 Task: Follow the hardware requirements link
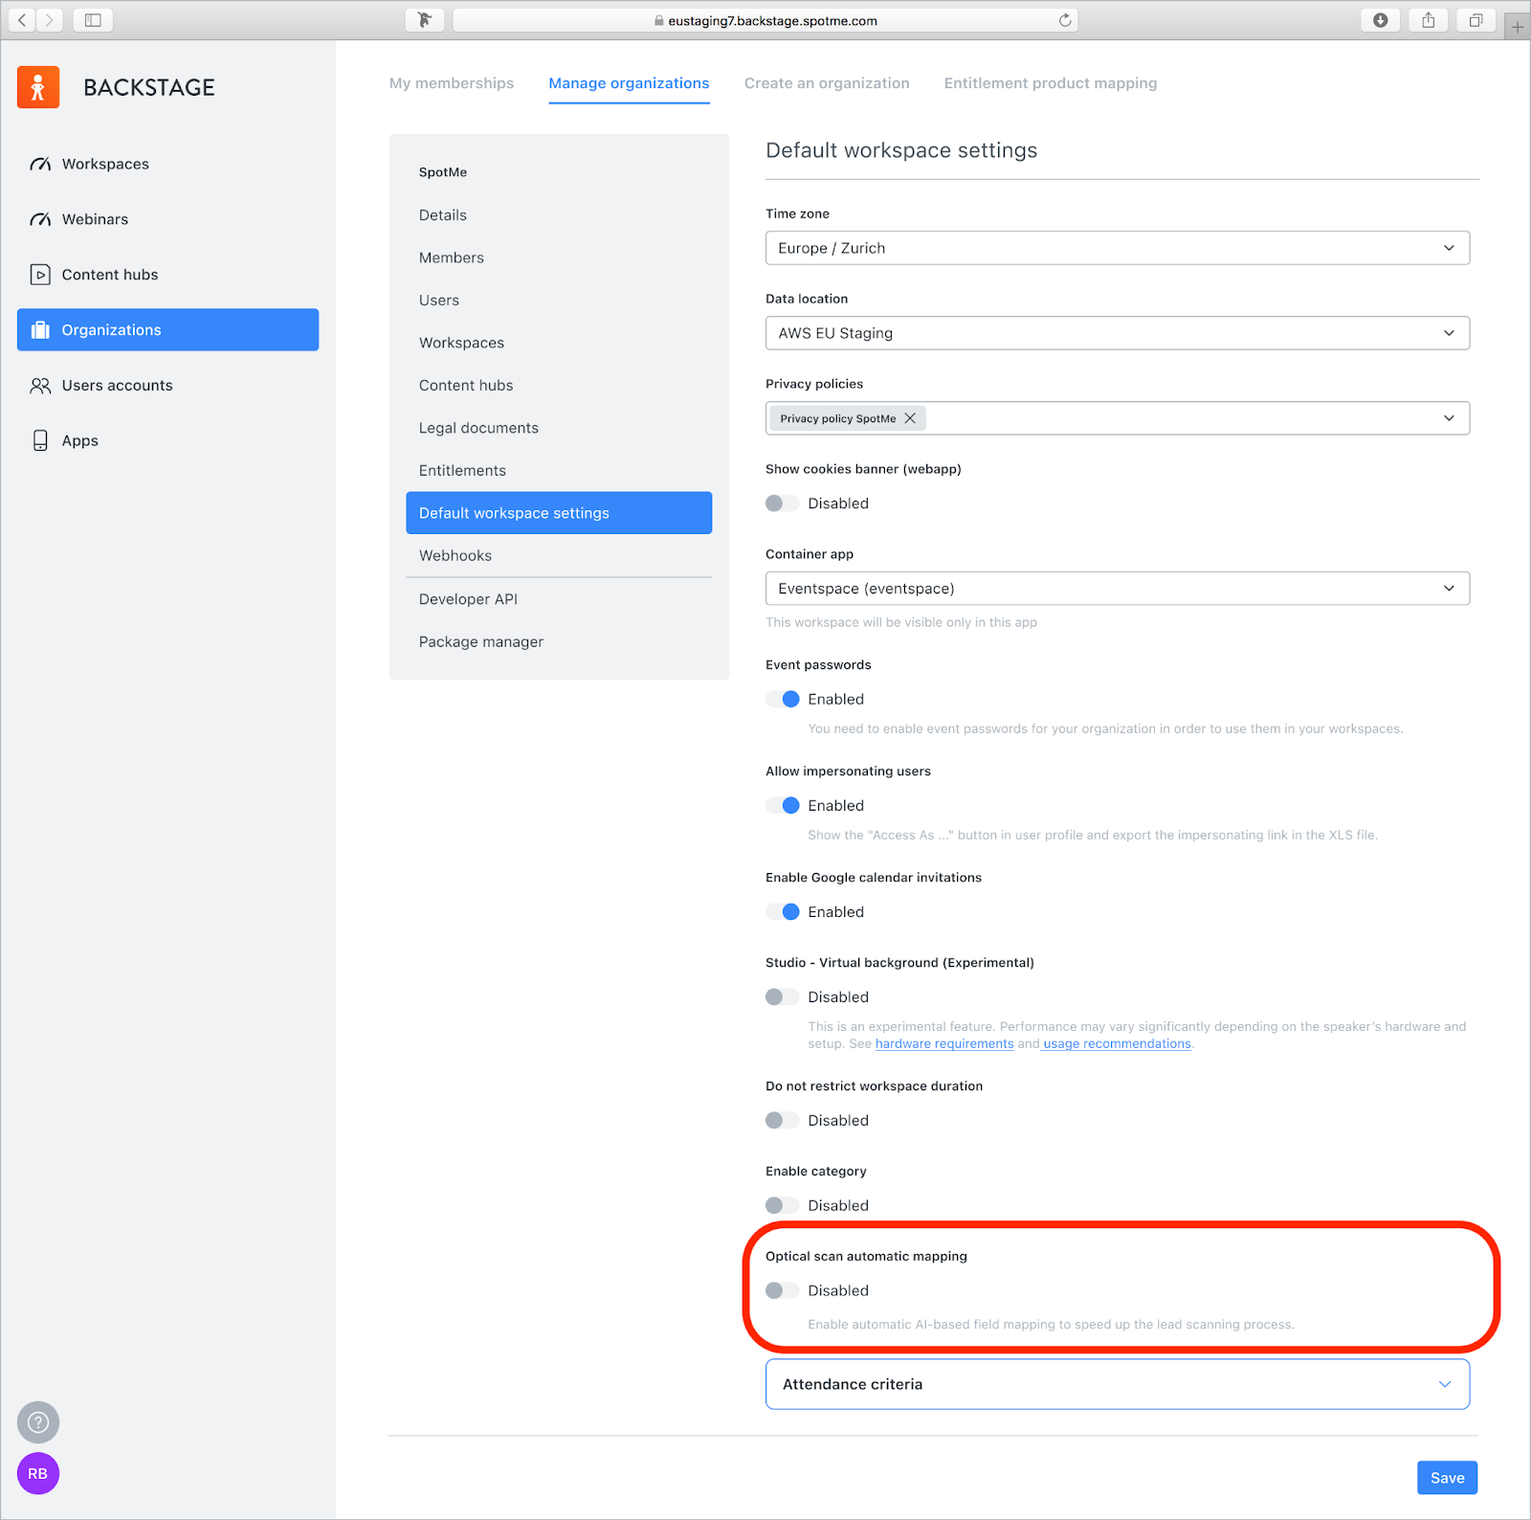coord(944,1044)
